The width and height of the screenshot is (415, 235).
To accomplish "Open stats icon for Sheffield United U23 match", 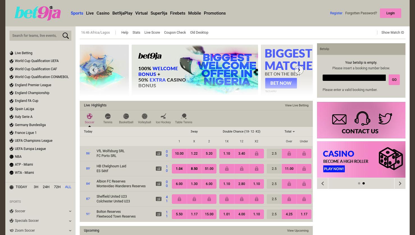I will tap(159, 199).
